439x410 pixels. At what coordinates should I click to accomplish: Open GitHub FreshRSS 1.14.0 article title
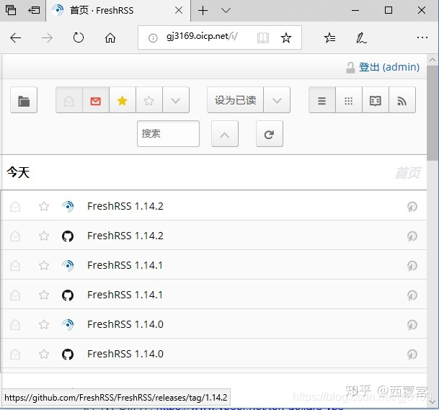tap(125, 354)
